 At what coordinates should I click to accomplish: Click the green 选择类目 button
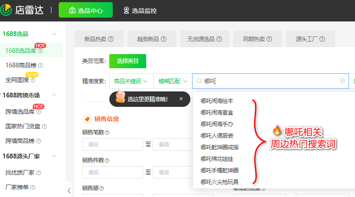pos(127,61)
